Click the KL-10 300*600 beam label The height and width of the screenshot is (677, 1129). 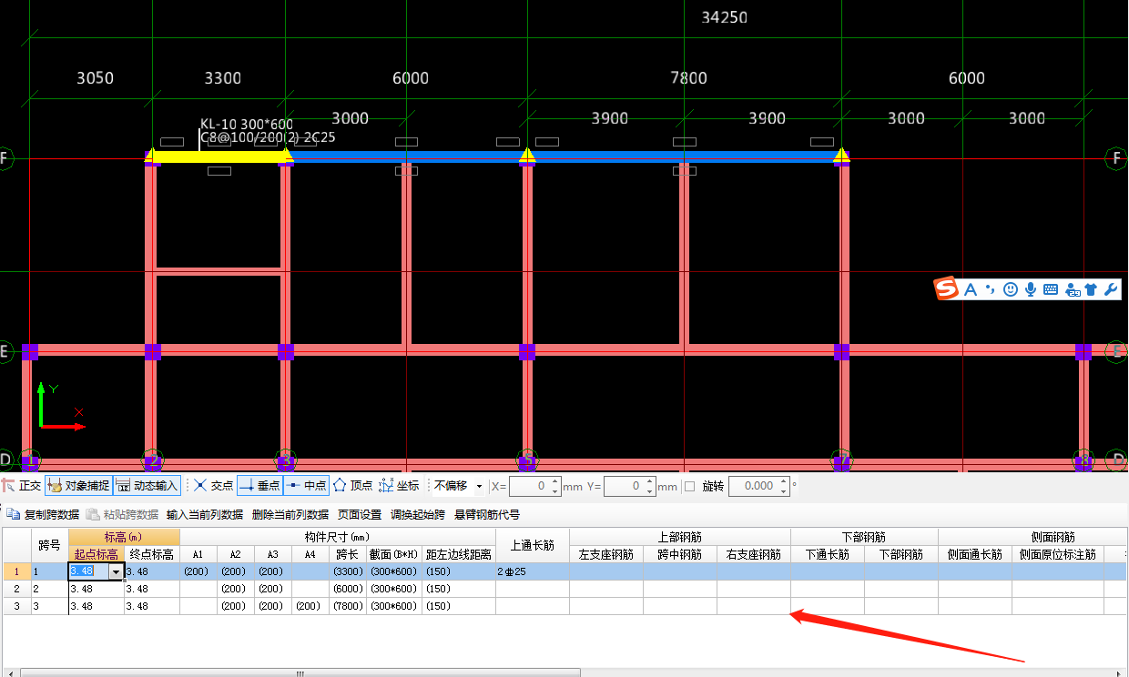247,124
